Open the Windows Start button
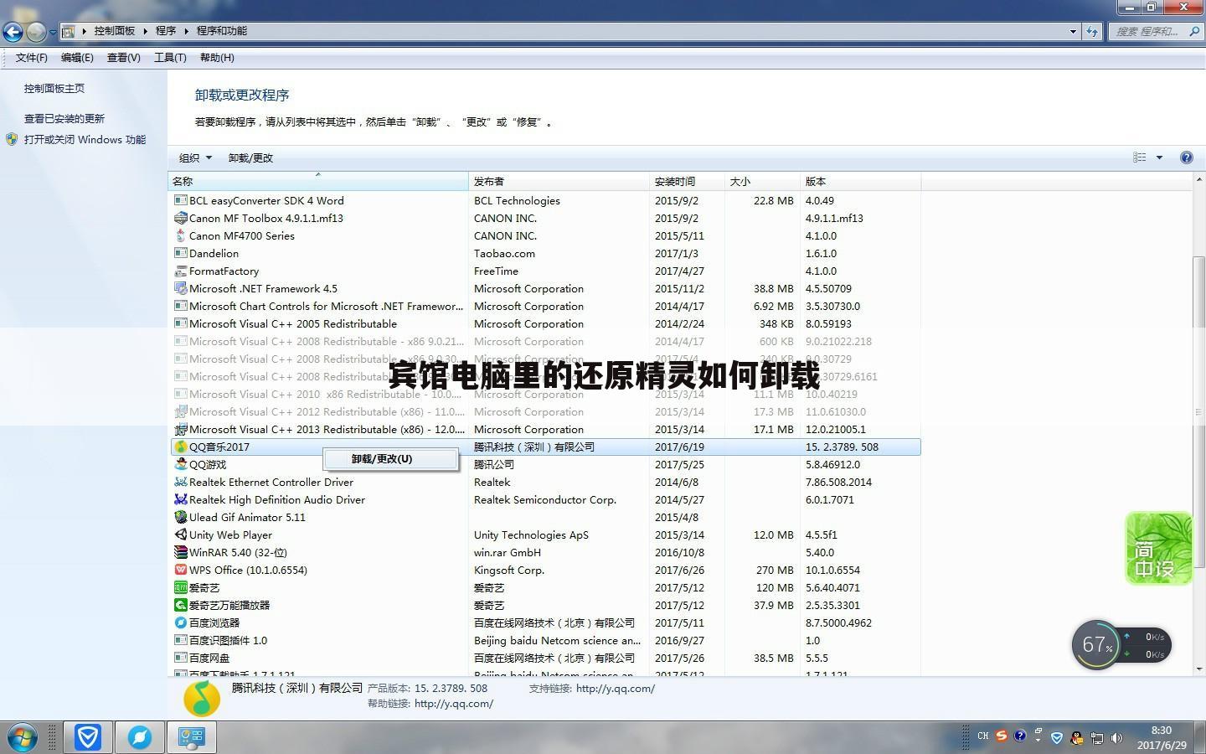This screenshot has height=754, width=1206. tap(22, 737)
